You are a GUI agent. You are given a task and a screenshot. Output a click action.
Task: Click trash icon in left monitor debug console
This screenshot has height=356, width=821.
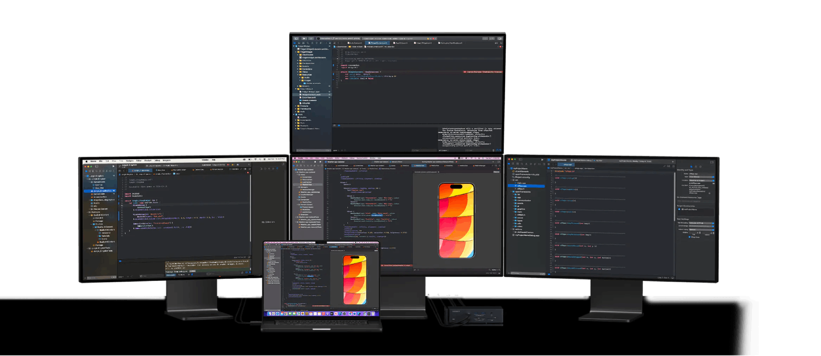tap(242, 273)
